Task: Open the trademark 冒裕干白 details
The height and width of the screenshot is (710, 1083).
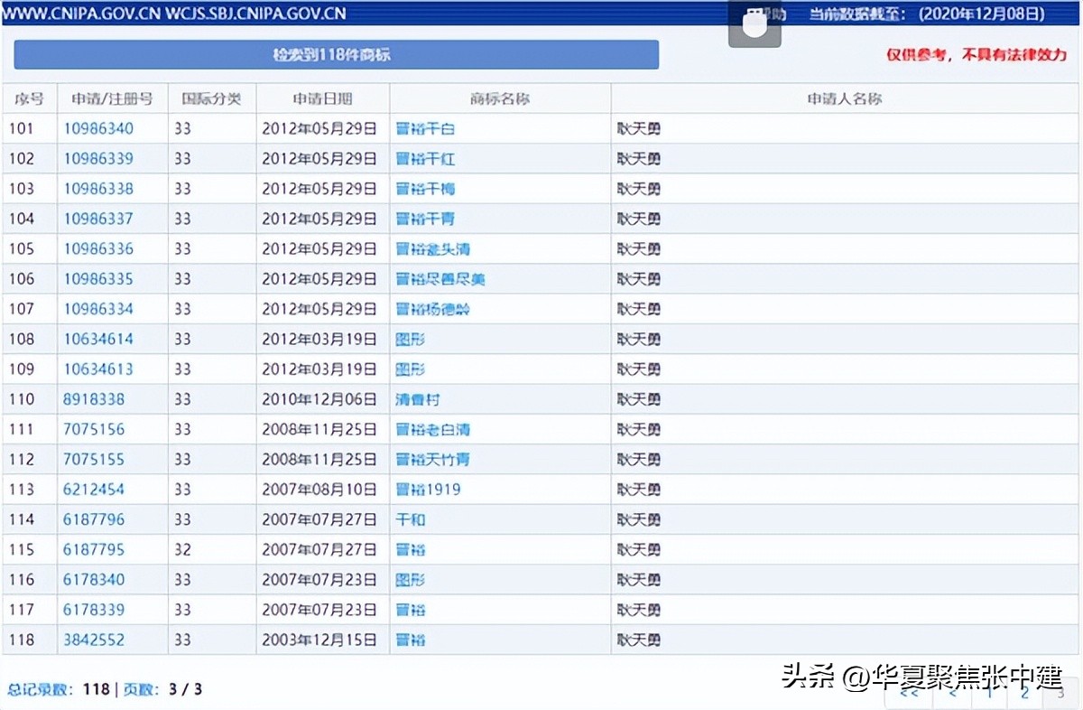Action: coord(424,128)
